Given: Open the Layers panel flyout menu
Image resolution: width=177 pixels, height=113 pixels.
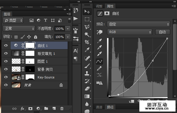Looking at the screenshot, I should 69,14.
